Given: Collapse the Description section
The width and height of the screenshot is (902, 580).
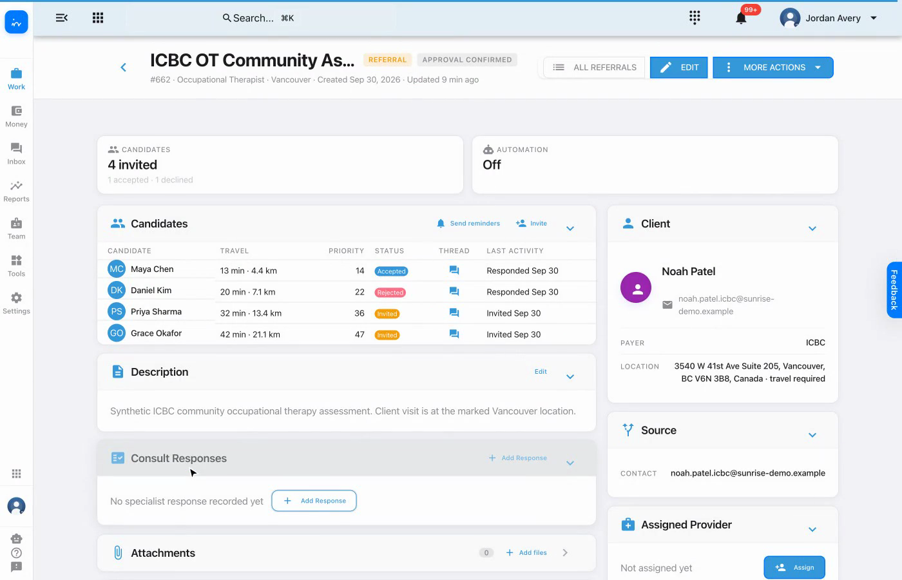Looking at the screenshot, I should tap(570, 376).
